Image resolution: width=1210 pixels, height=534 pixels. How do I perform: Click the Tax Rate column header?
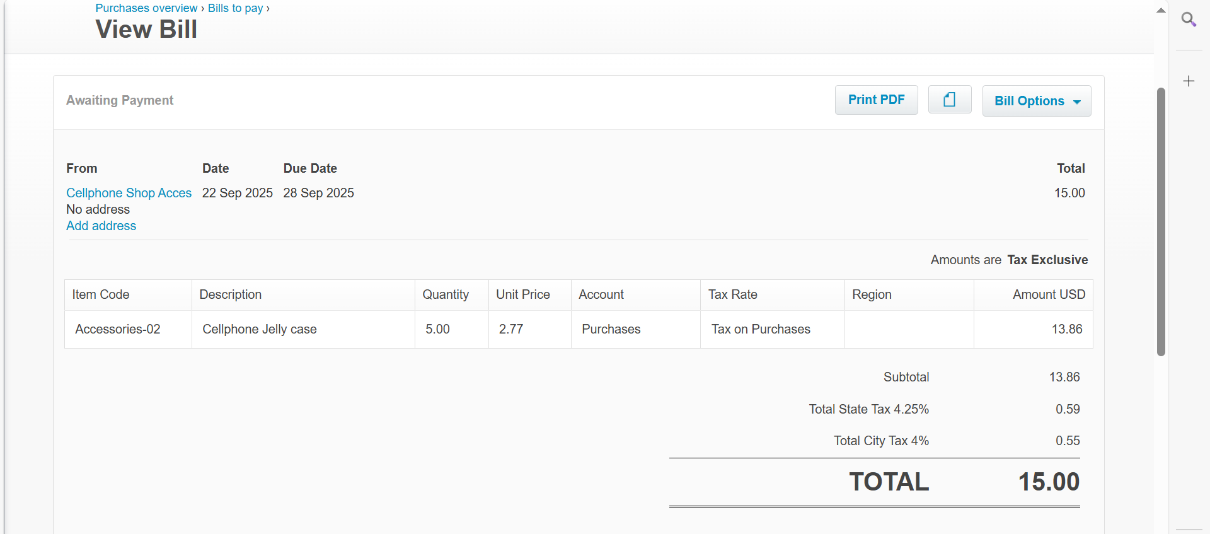(732, 294)
